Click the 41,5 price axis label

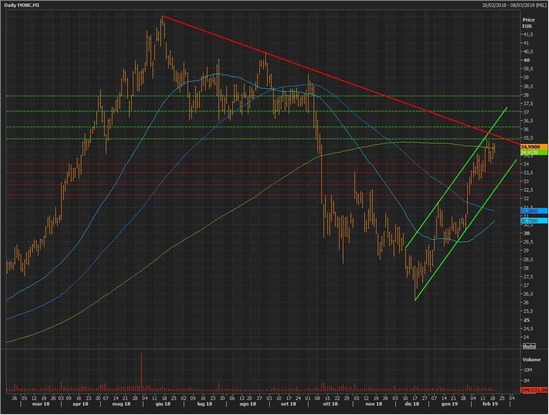[528, 34]
